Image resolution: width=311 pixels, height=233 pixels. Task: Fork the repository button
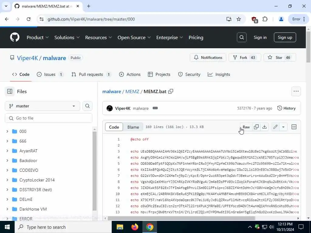pyautogui.click(x=245, y=57)
